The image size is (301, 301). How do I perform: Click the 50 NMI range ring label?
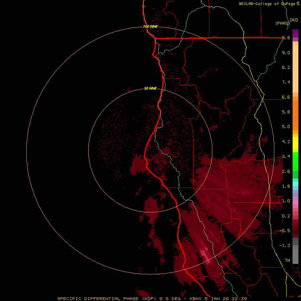pyautogui.click(x=150, y=89)
